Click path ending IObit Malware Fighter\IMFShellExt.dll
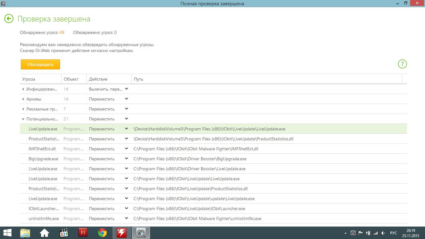This screenshot has height=239, width=425. pyautogui.click(x=196, y=149)
